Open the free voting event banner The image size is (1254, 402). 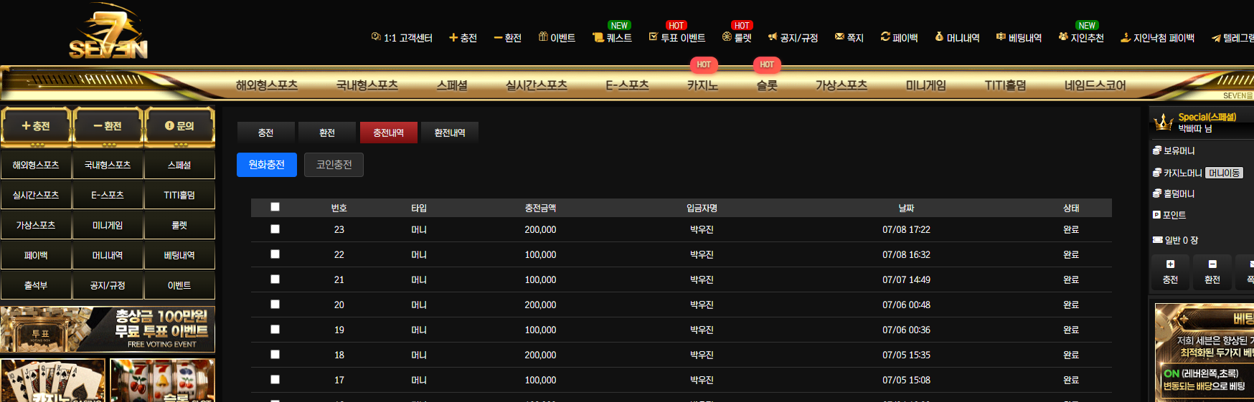click(x=108, y=330)
